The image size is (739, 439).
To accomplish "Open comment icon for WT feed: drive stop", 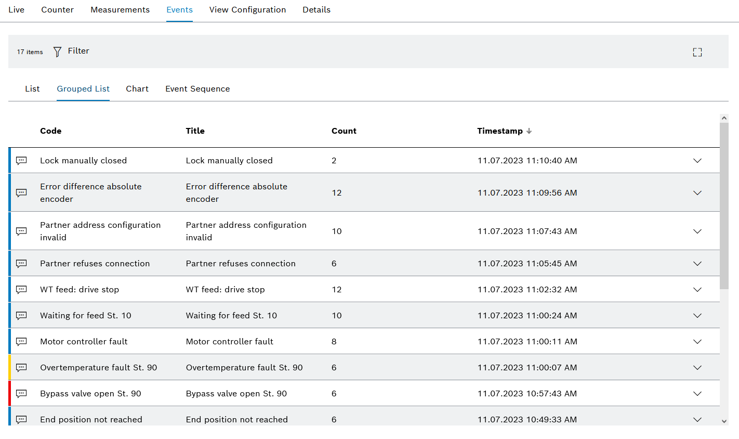I will pyautogui.click(x=21, y=290).
